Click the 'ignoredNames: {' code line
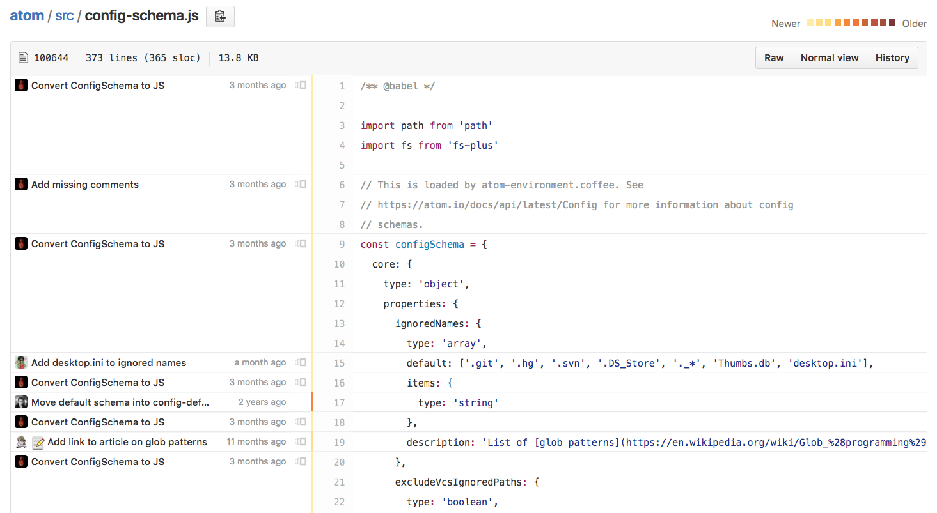The width and height of the screenshot is (937, 513). tap(438, 323)
